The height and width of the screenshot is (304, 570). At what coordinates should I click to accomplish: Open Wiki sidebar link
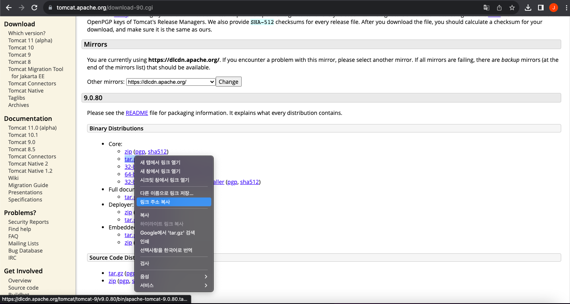click(14, 178)
